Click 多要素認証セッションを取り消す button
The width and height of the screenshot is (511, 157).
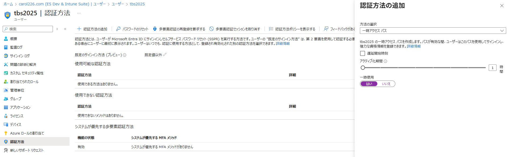235,29
